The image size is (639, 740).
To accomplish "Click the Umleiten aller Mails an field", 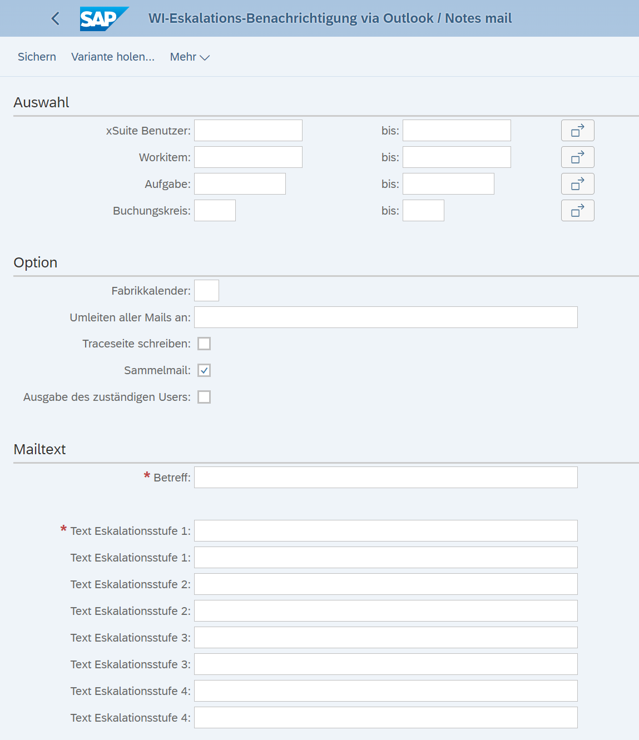I will pyautogui.click(x=385, y=317).
